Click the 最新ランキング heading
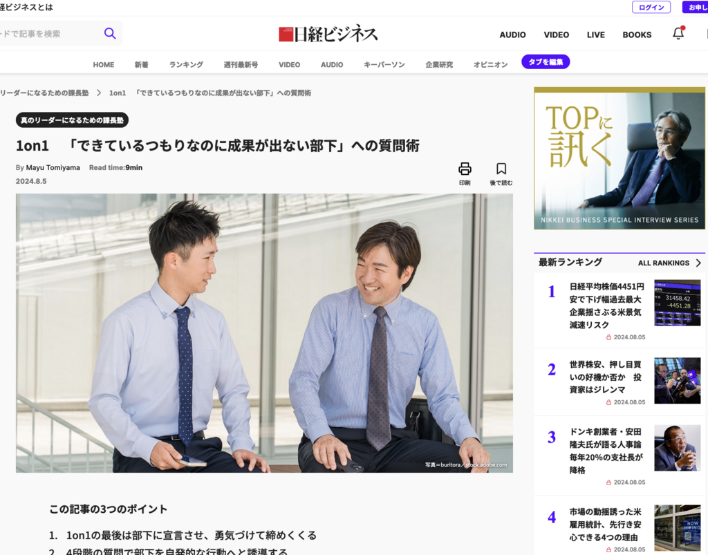 click(x=570, y=262)
